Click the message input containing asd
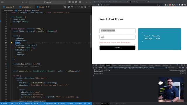The width and height of the screenshot is (187, 105). (x=117, y=37)
